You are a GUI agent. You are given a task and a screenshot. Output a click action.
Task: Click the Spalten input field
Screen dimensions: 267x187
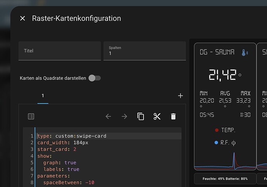(x=145, y=51)
